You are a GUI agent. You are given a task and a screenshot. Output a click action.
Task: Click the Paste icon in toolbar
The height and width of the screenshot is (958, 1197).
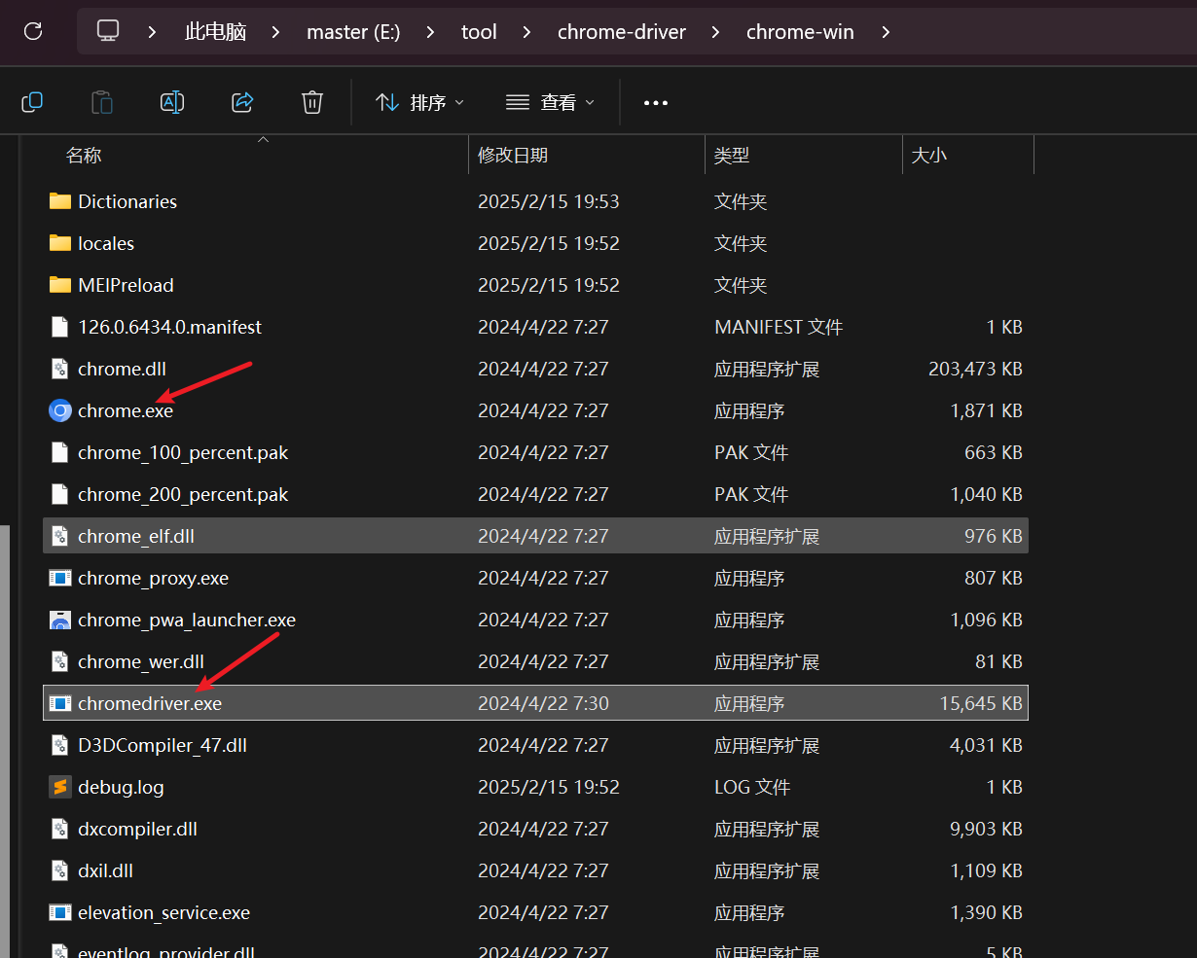tap(102, 102)
